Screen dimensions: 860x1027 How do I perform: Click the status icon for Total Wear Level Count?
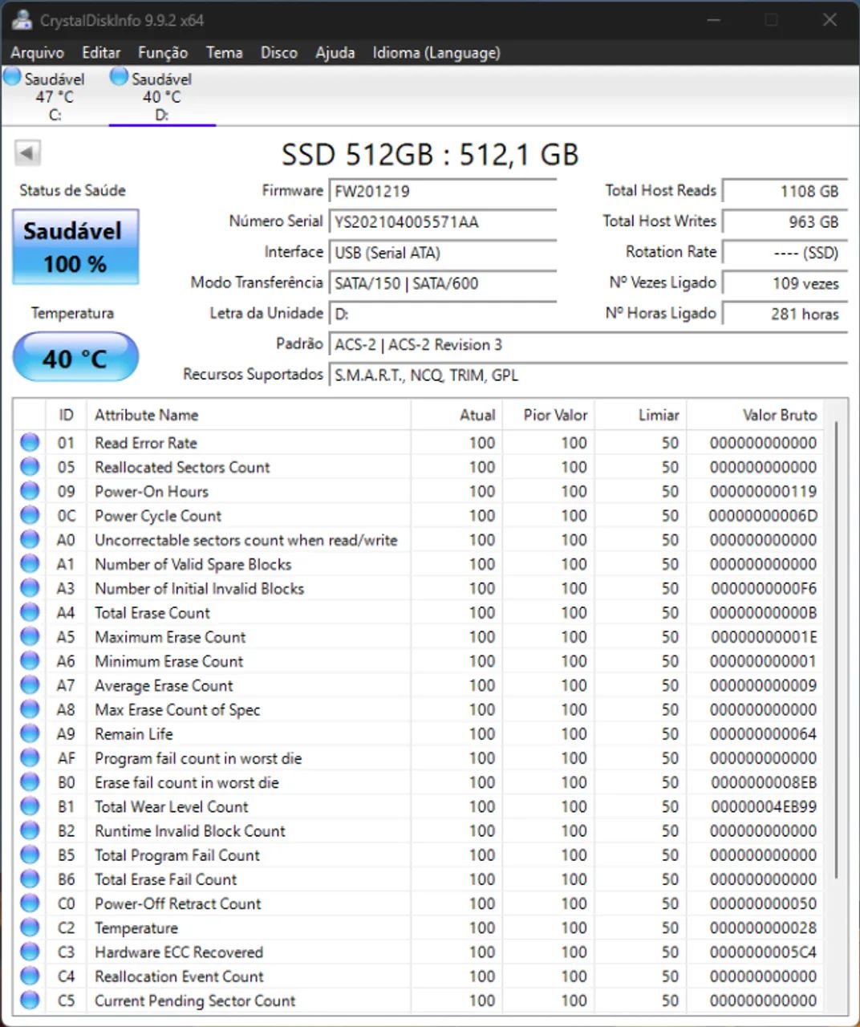[30, 806]
